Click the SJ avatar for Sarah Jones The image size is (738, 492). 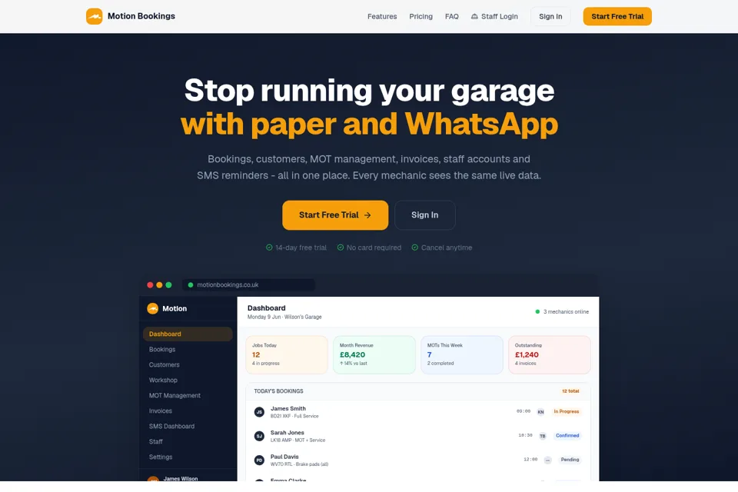259,436
